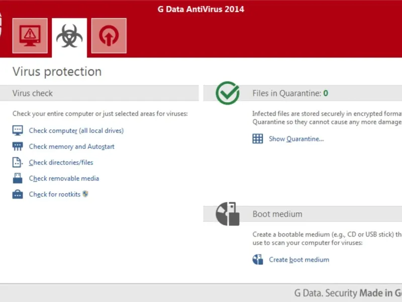Viewport: 402px width, 302px height.
Task: Click the grid icon beside Show Quarantine
Action: (258, 139)
